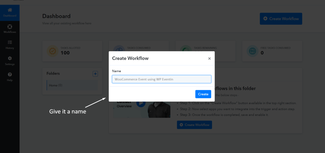Open the History sidebar icon
Screen dimensions: 325x153
10,42
